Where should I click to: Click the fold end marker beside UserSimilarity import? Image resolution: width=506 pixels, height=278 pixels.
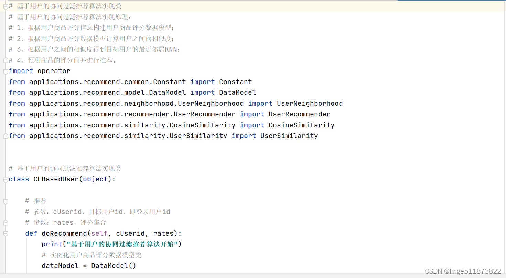[x=6, y=136]
